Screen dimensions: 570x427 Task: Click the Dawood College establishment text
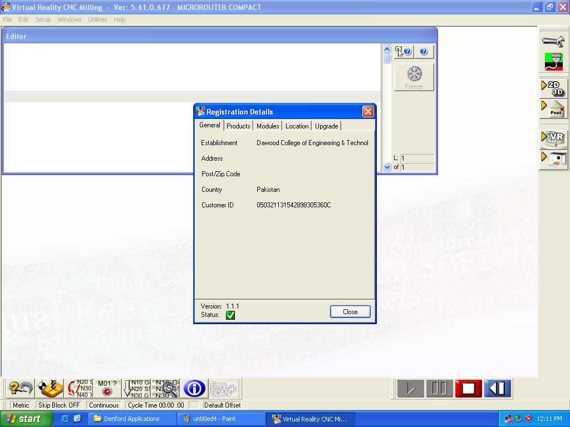pyautogui.click(x=312, y=143)
